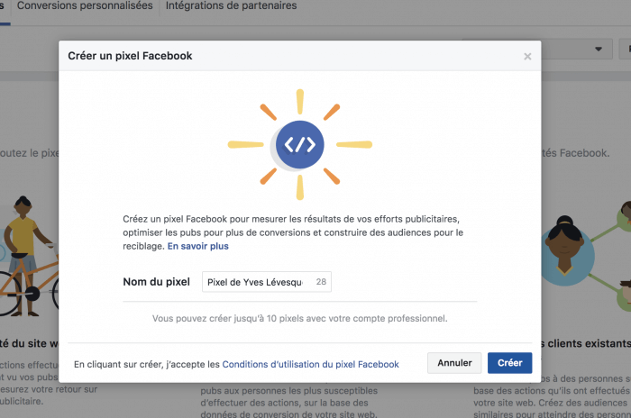631x418 pixels.
Task: Click the dialog title Créer un pixel Facebook
Action: pos(130,56)
